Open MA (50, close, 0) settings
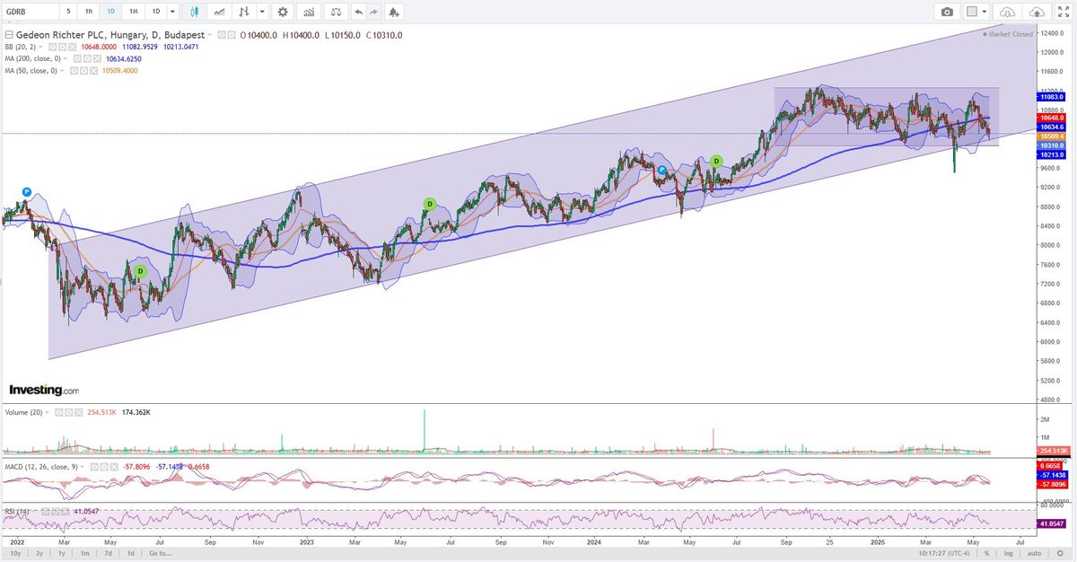Screen dimensions: 1077x562 (x=83, y=71)
